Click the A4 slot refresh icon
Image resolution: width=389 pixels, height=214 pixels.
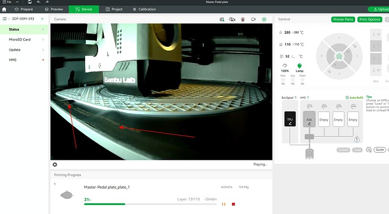(x=353, y=106)
